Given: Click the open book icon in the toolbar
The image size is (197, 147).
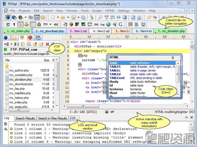Looking at the screenshot, I should click(x=125, y=17).
